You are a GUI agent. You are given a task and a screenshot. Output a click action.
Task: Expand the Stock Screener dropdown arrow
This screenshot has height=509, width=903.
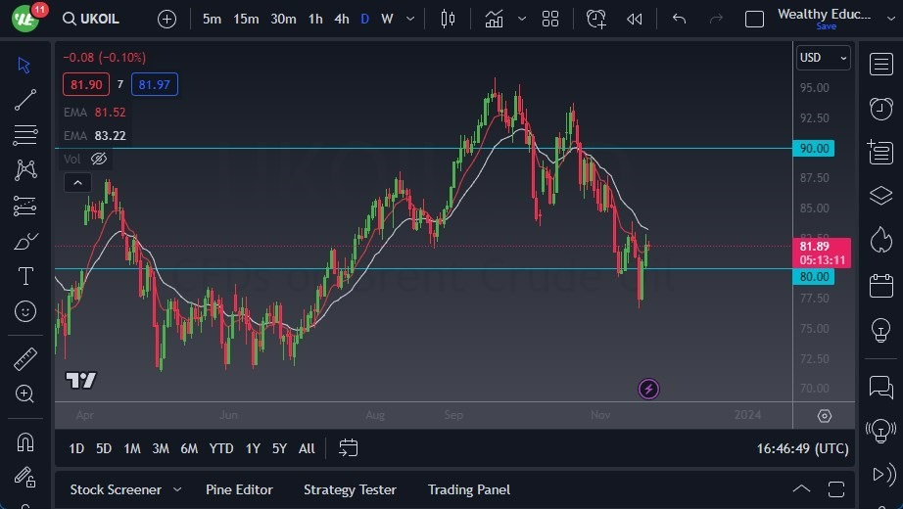(177, 489)
